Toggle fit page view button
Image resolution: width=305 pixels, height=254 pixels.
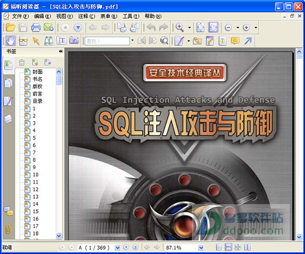(x=200, y=27)
